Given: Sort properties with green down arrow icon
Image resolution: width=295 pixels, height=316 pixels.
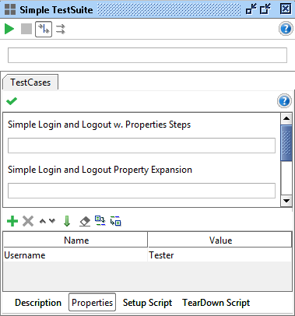Looking at the screenshot, I should [67, 221].
